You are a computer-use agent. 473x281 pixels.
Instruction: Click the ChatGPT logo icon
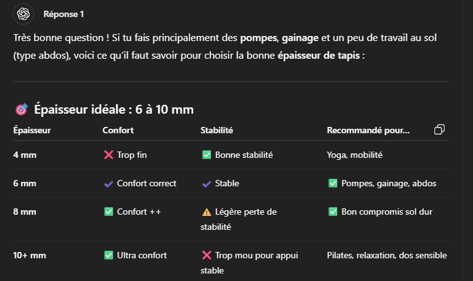[x=24, y=13]
